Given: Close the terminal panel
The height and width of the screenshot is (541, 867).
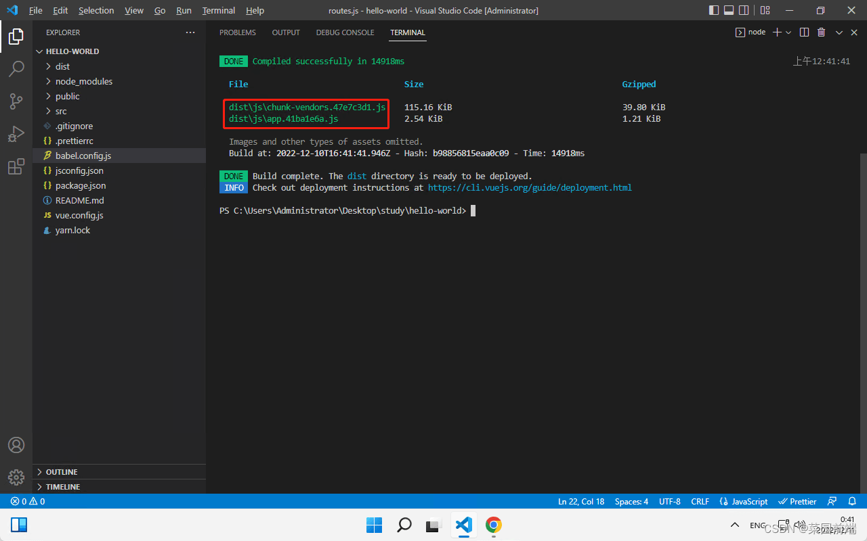Looking at the screenshot, I should 853,32.
